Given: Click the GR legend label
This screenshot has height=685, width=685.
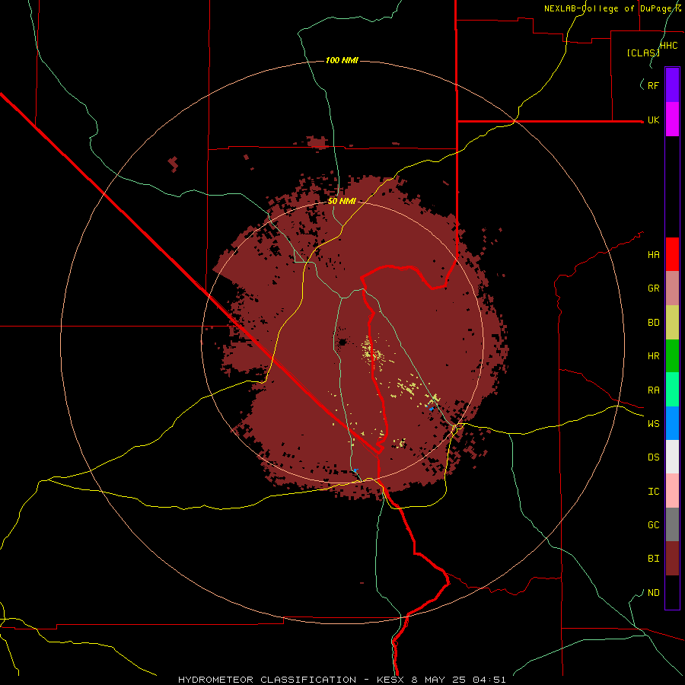Looking at the screenshot, I should [x=653, y=288].
